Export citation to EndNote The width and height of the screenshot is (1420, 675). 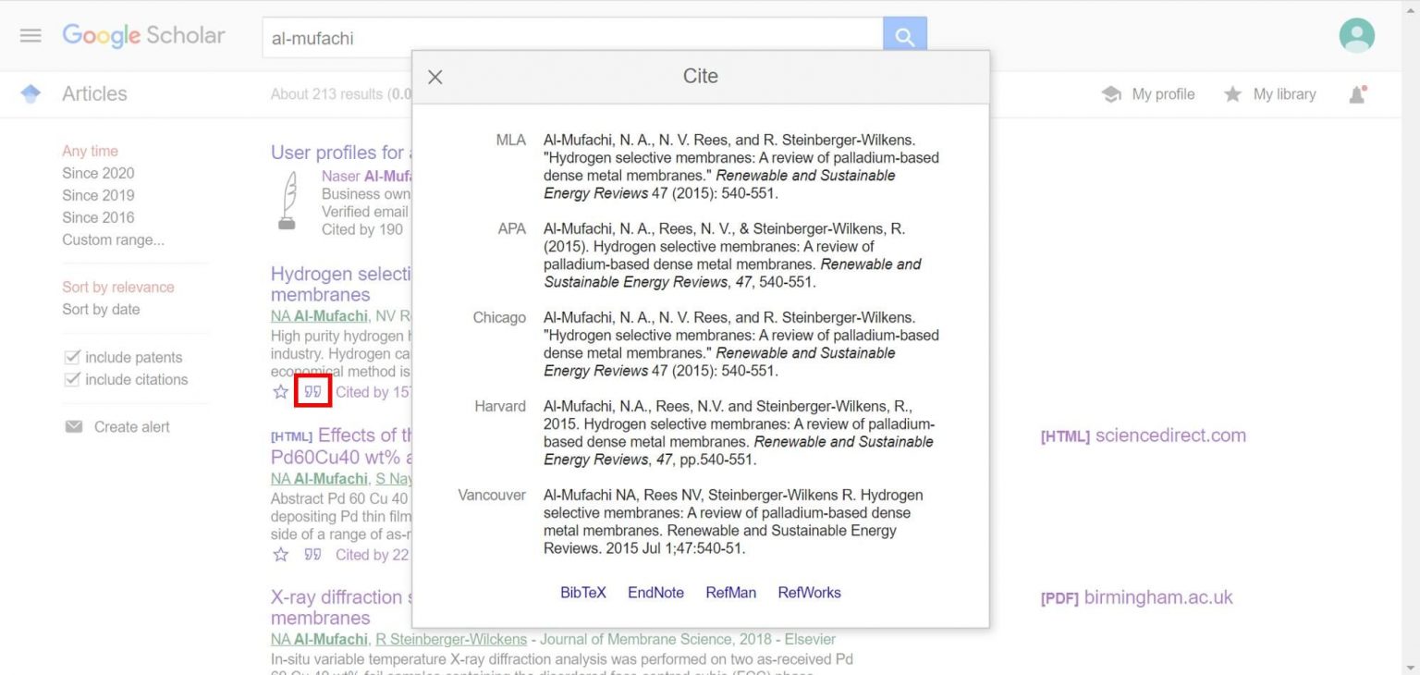coord(655,593)
